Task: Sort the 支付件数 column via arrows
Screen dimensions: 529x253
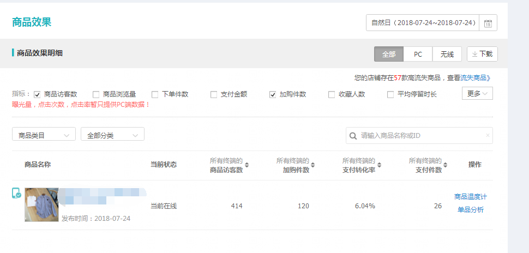Action: point(446,165)
